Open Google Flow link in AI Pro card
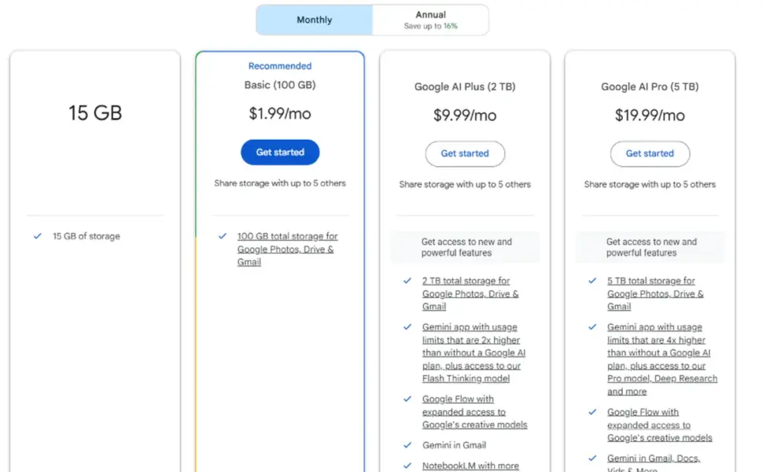 659,425
